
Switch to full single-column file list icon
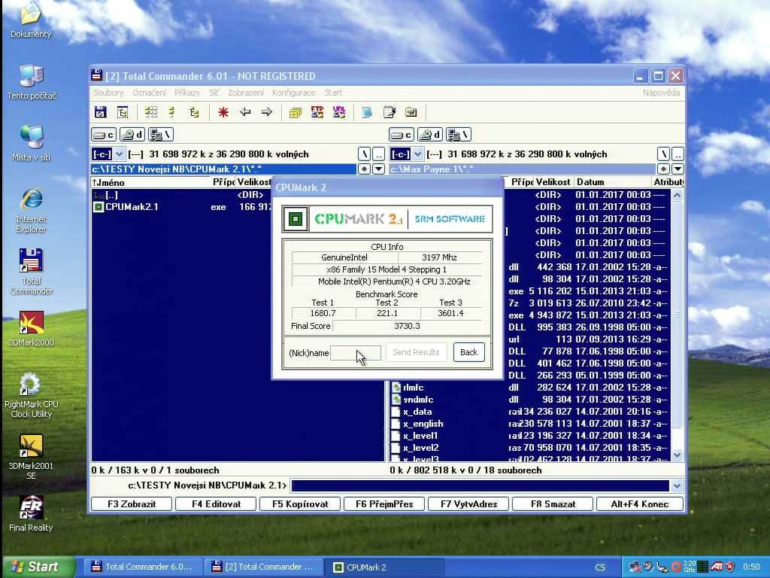[x=172, y=112]
